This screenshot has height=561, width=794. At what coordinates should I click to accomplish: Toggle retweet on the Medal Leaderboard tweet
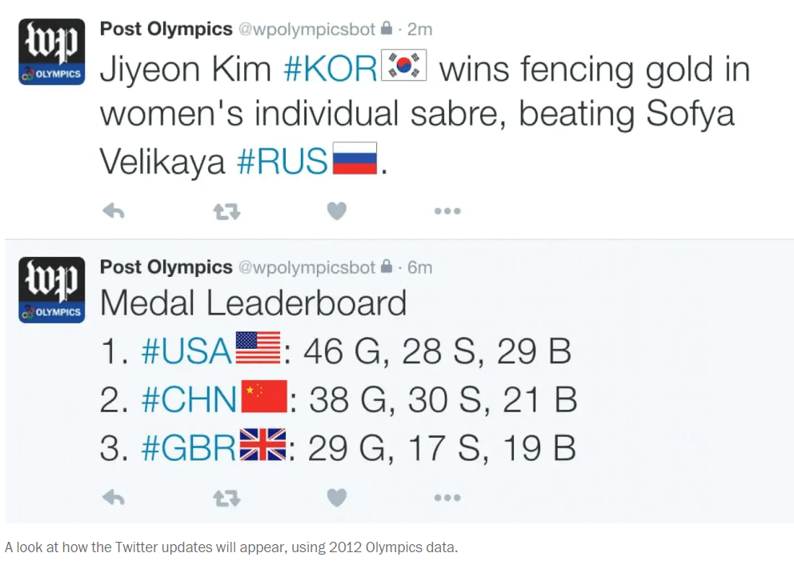(x=226, y=497)
